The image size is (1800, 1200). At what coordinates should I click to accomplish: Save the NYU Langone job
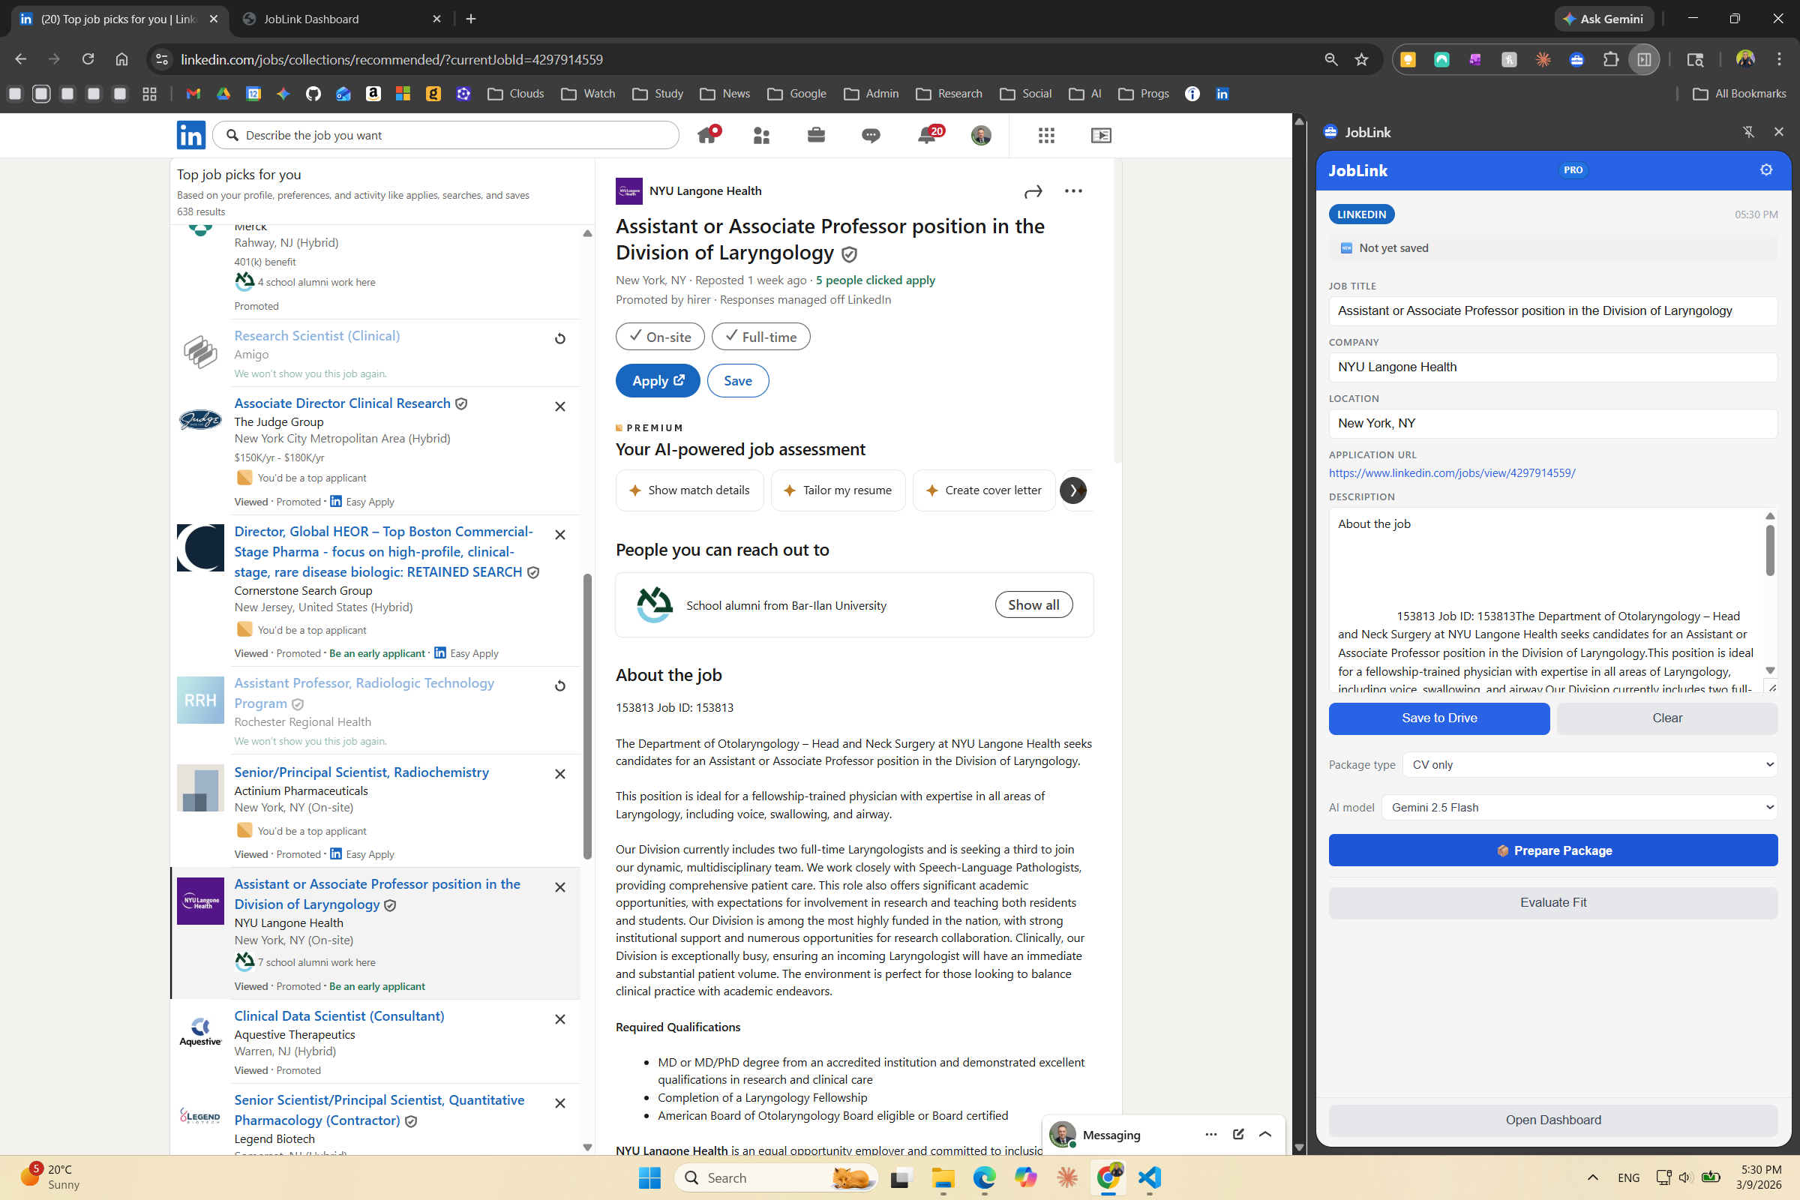(x=738, y=380)
